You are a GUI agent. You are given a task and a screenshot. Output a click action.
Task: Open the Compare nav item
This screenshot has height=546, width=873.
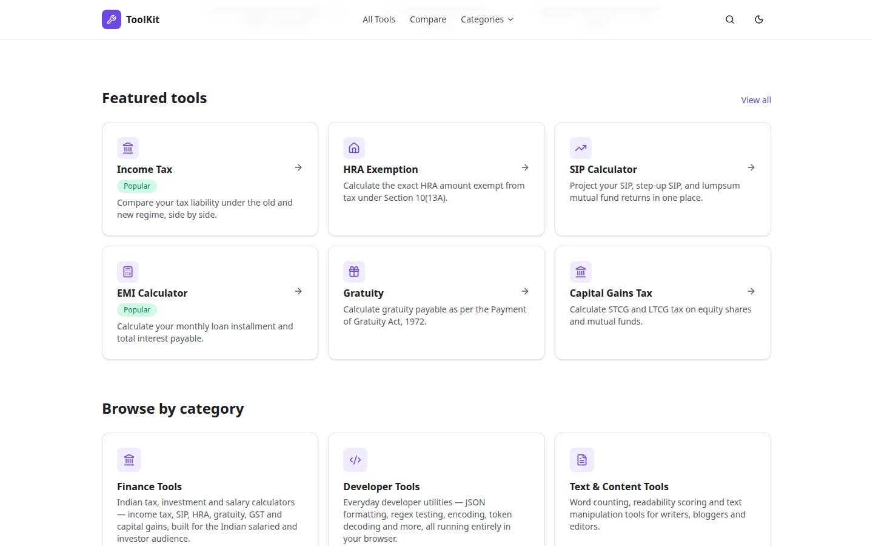click(x=428, y=19)
